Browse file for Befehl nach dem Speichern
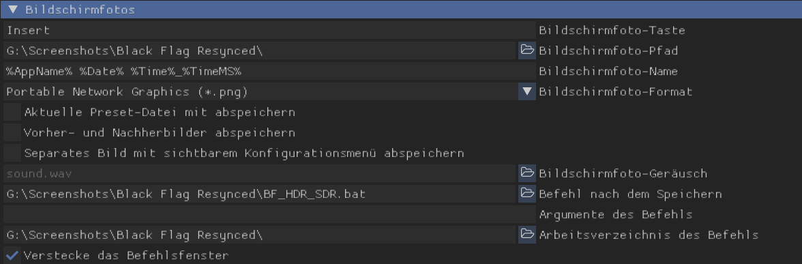This screenshot has height=264, width=802. tap(526, 194)
